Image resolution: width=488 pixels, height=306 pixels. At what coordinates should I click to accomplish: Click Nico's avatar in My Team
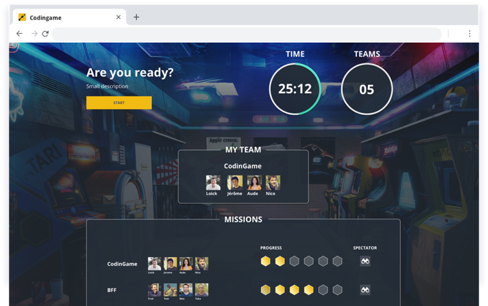tap(273, 182)
